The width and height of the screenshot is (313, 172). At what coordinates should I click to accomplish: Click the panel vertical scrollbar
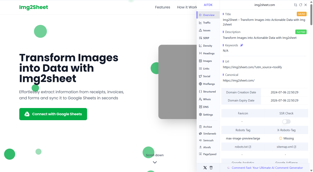click(311, 15)
